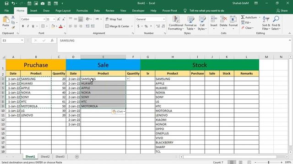The height and width of the screenshot is (164, 293).
Task: Align text to the right
Action: 81,26
